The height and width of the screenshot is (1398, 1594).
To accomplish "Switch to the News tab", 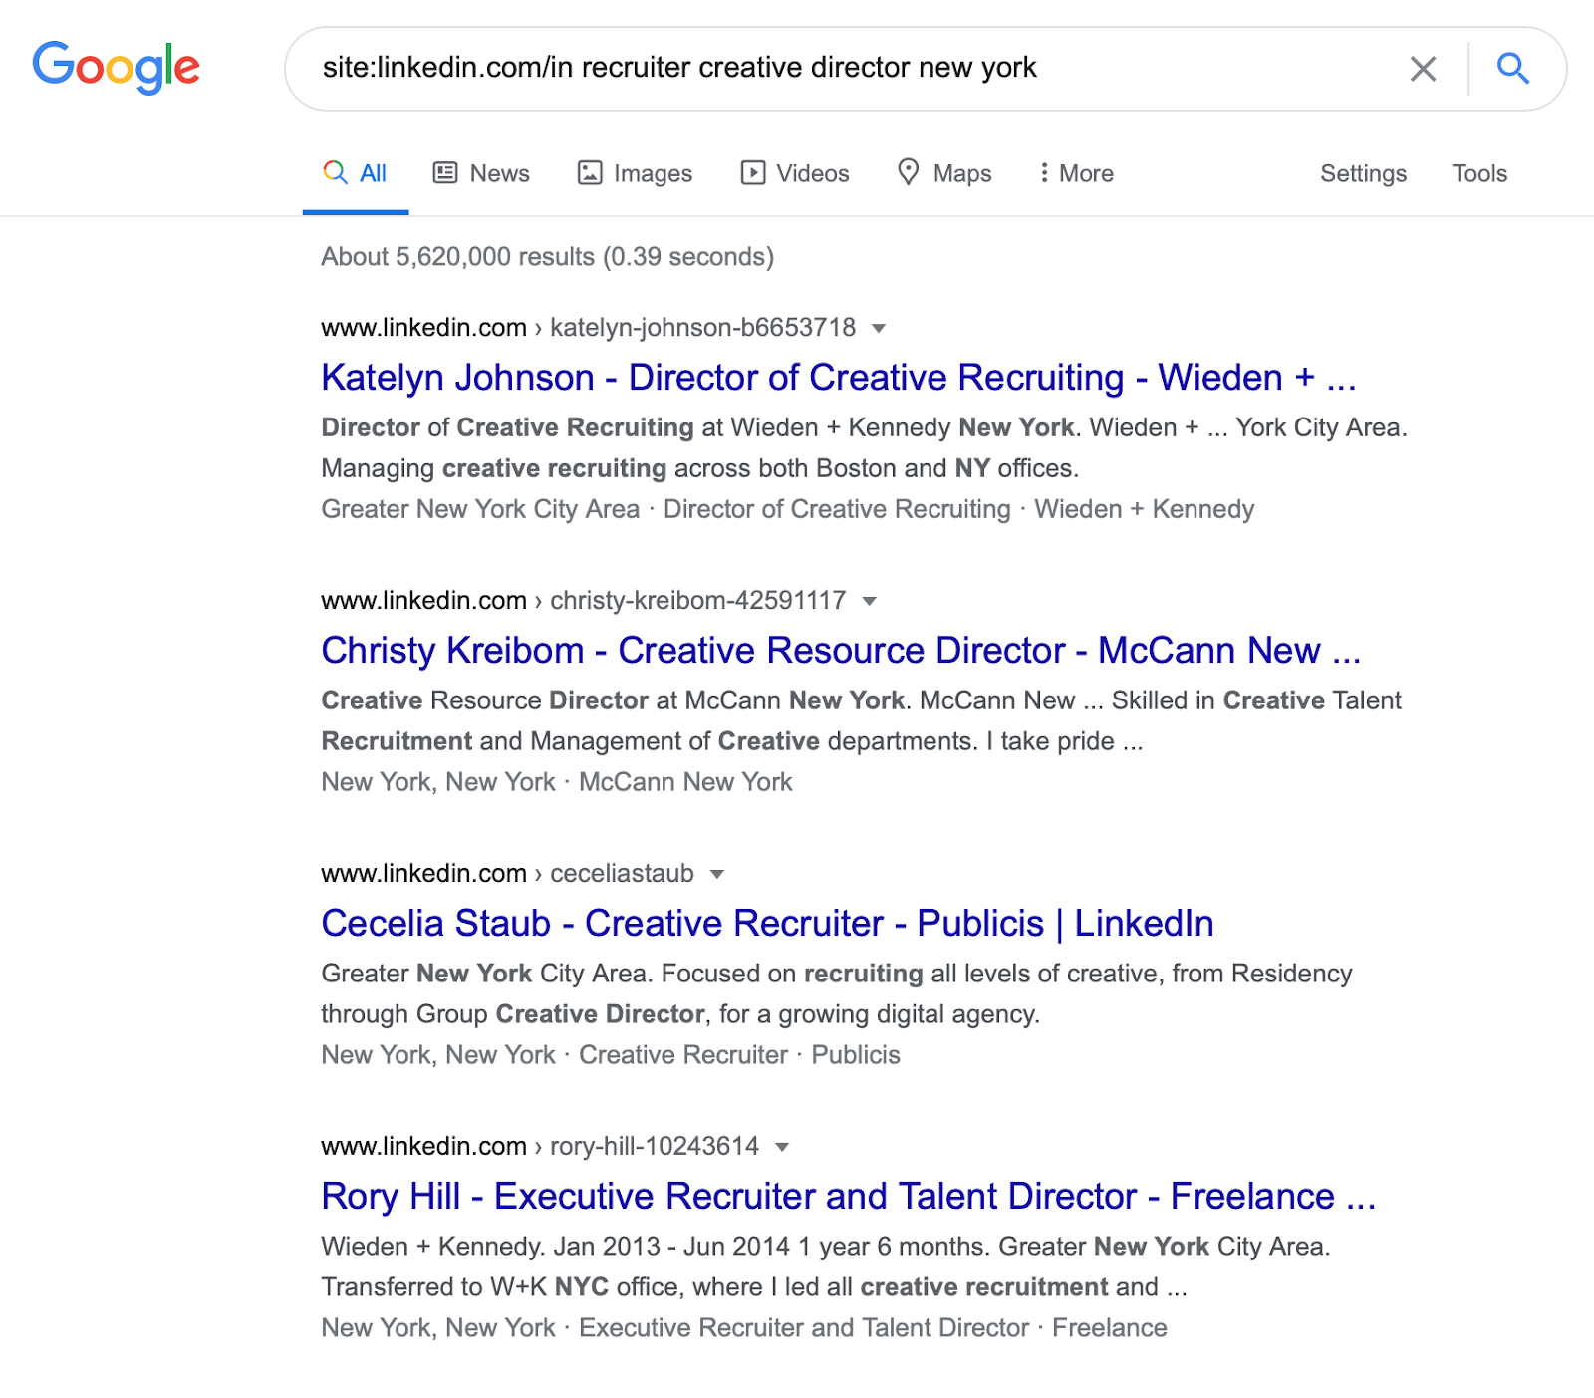I will click(x=481, y=173).
